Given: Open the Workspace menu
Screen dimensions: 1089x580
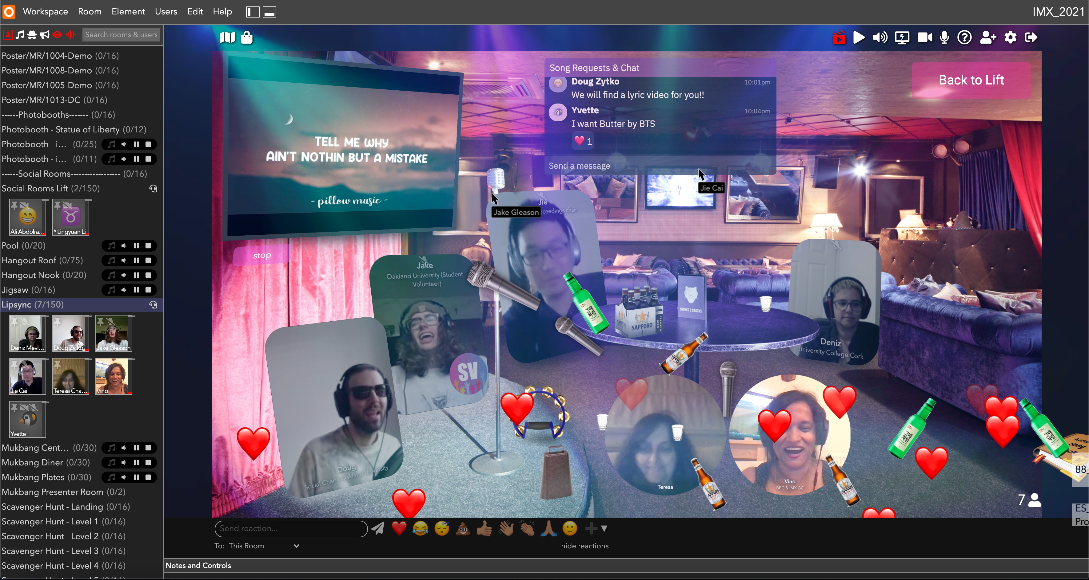Looking at the screenshot, I should click(45, 11).
